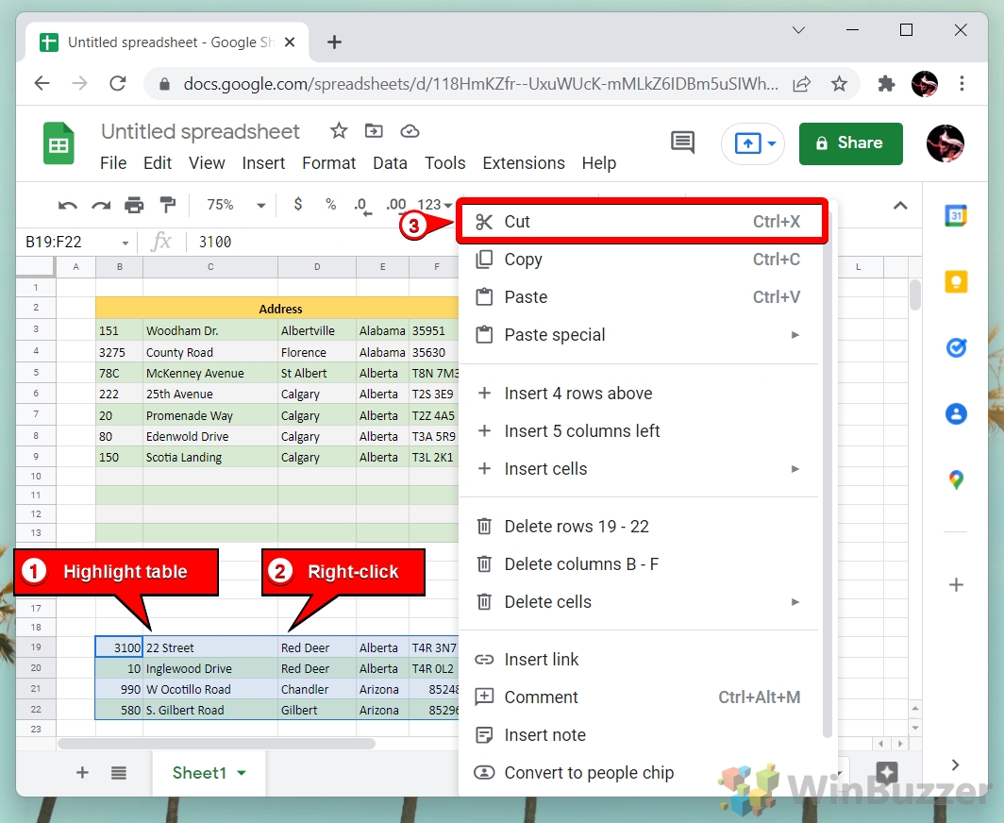The image size is (1004, 823).
Task: Hide side panel chevron arrow
Action: (x=955, y=764)
